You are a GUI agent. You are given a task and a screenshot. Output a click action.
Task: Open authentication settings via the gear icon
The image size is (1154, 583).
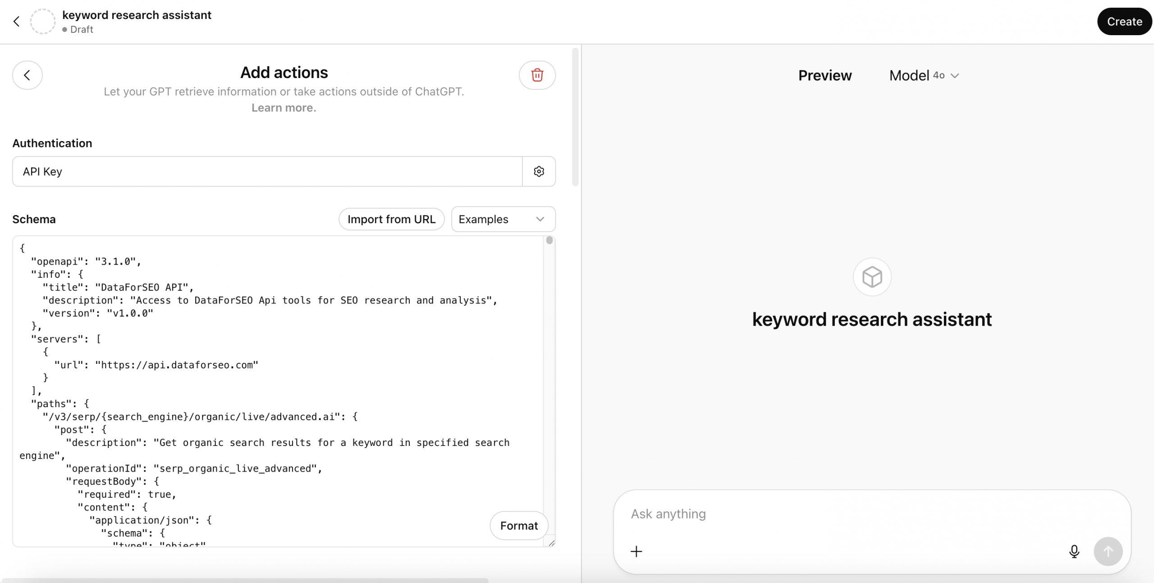tap(539, 171)
